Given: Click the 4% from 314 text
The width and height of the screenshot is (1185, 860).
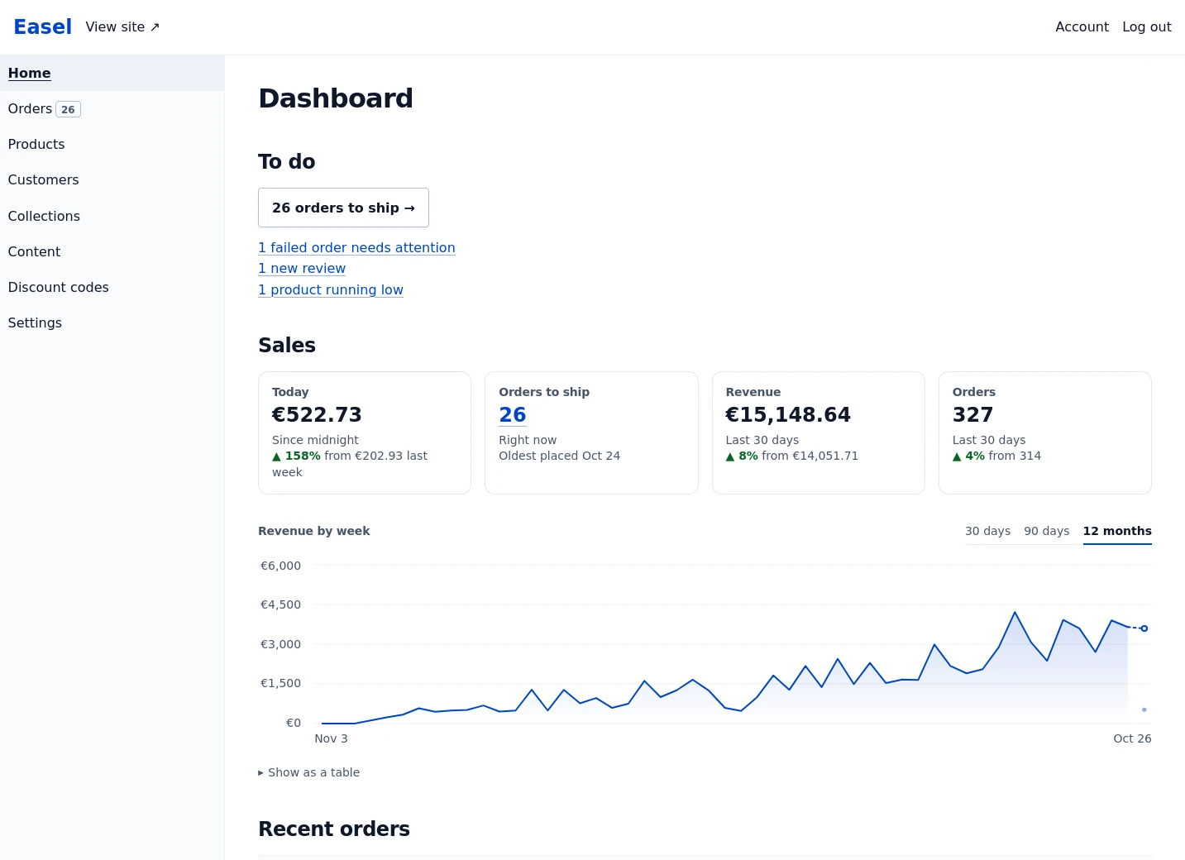Looking at the screenshot, I should (x=996, y=456).
